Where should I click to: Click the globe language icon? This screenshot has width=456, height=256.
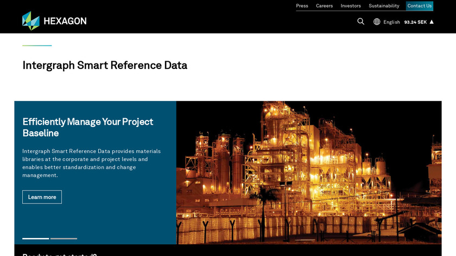[377, 22]
